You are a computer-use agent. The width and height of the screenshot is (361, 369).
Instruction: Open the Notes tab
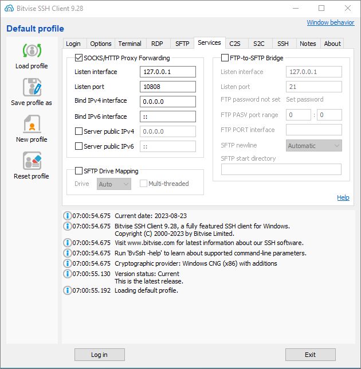tap(308, 44)
